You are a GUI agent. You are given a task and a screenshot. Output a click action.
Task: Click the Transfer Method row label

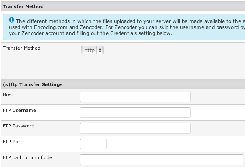[21, 48]
